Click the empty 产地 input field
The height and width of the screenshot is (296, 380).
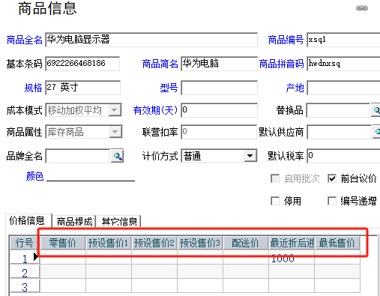343,88
